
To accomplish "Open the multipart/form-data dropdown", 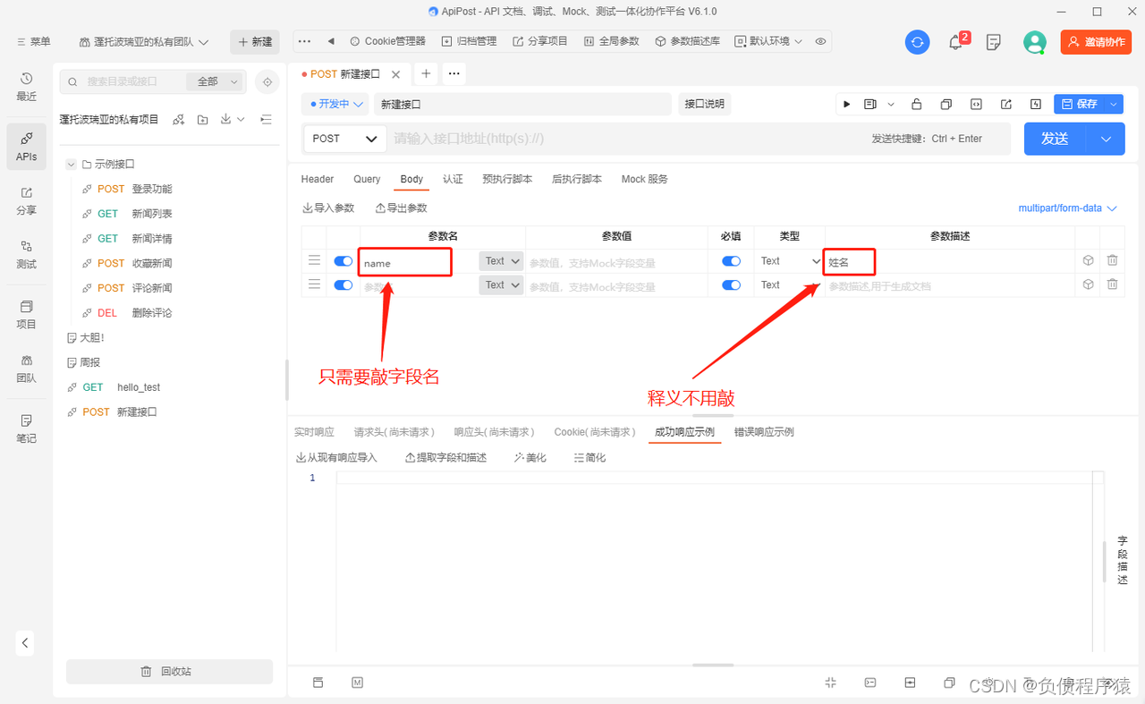I will pyautogui.click(x=1068, y=208).
